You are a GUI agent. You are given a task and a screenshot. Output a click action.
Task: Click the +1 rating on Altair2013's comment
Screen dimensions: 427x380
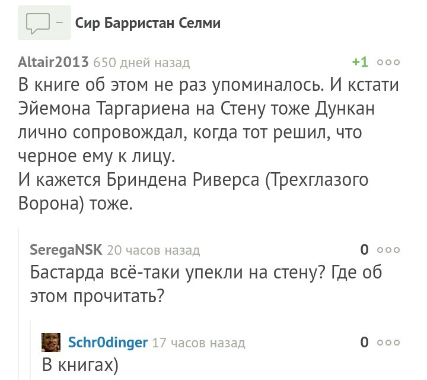[x=359, y=62]
